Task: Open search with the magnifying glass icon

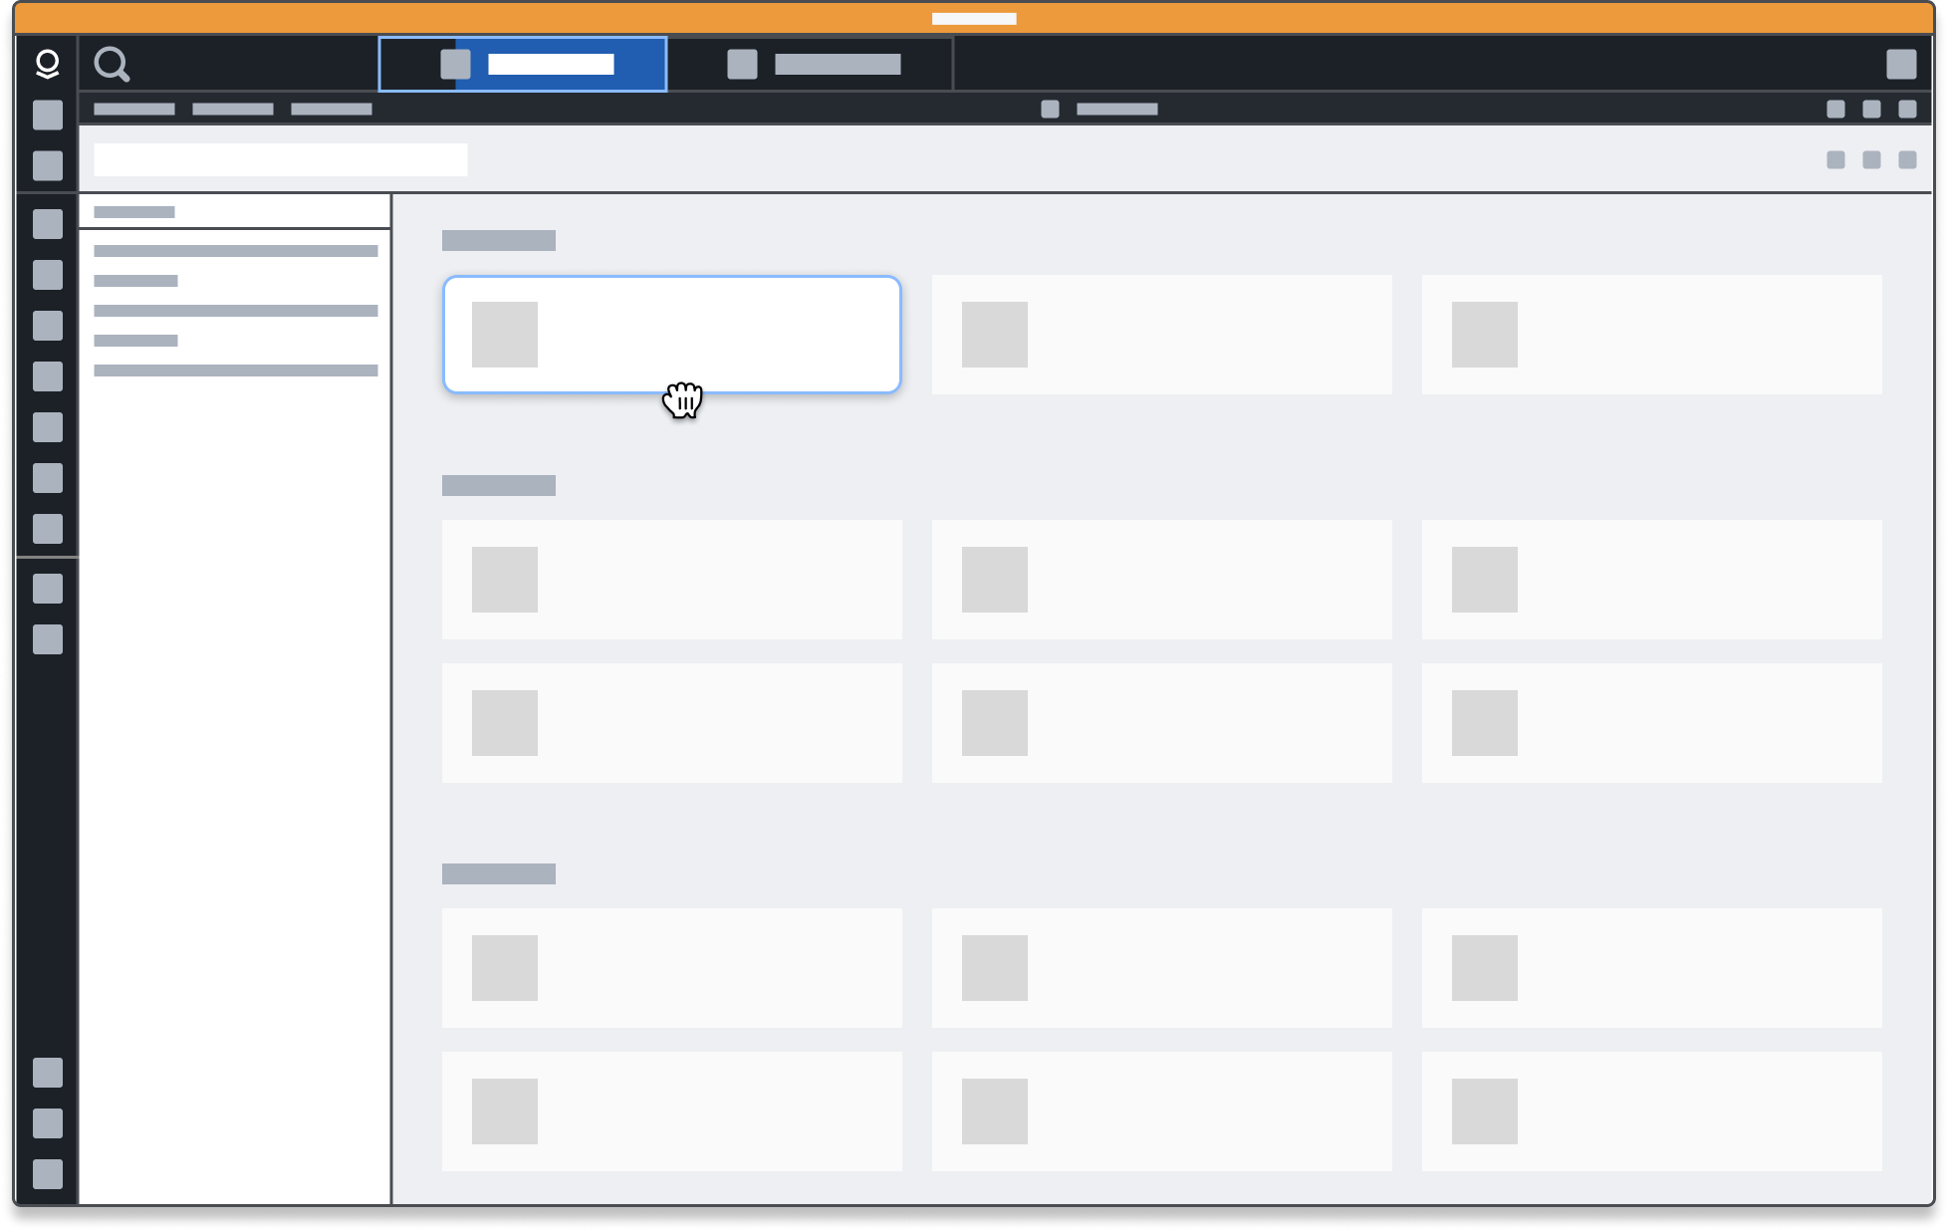Action: click(x=112, y=65)
